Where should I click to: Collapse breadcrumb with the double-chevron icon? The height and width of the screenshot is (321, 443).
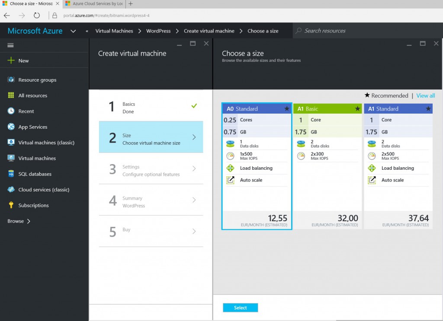(x=87, y=31)
